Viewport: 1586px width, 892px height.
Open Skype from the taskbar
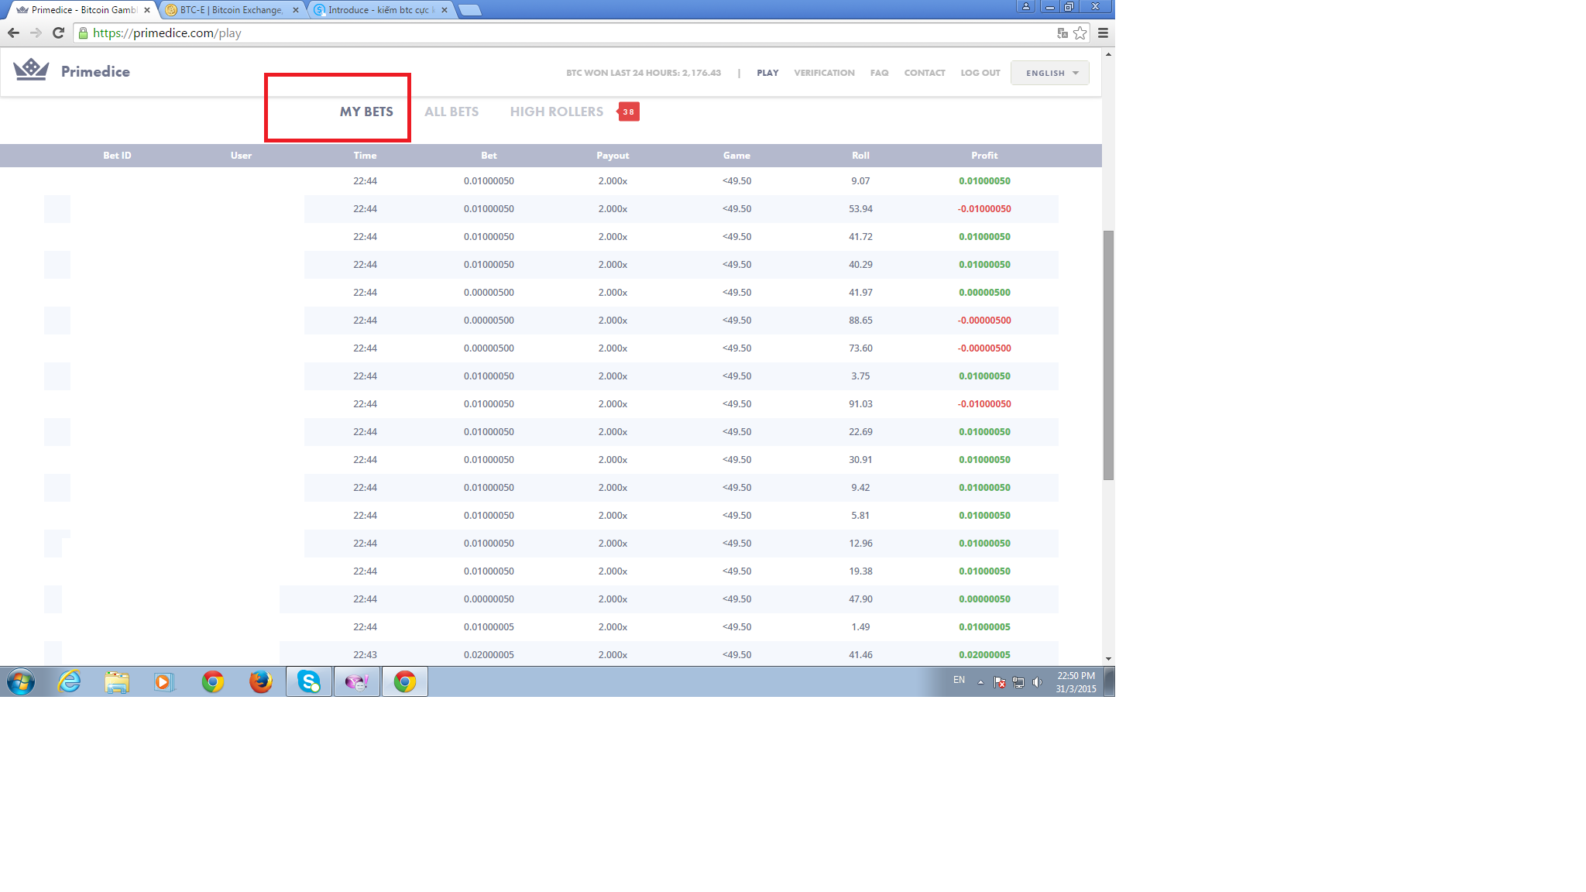[x=309, y=681]
